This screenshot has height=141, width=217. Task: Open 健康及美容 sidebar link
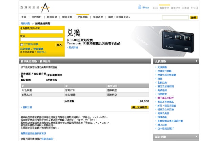click(x=163, y=113)
